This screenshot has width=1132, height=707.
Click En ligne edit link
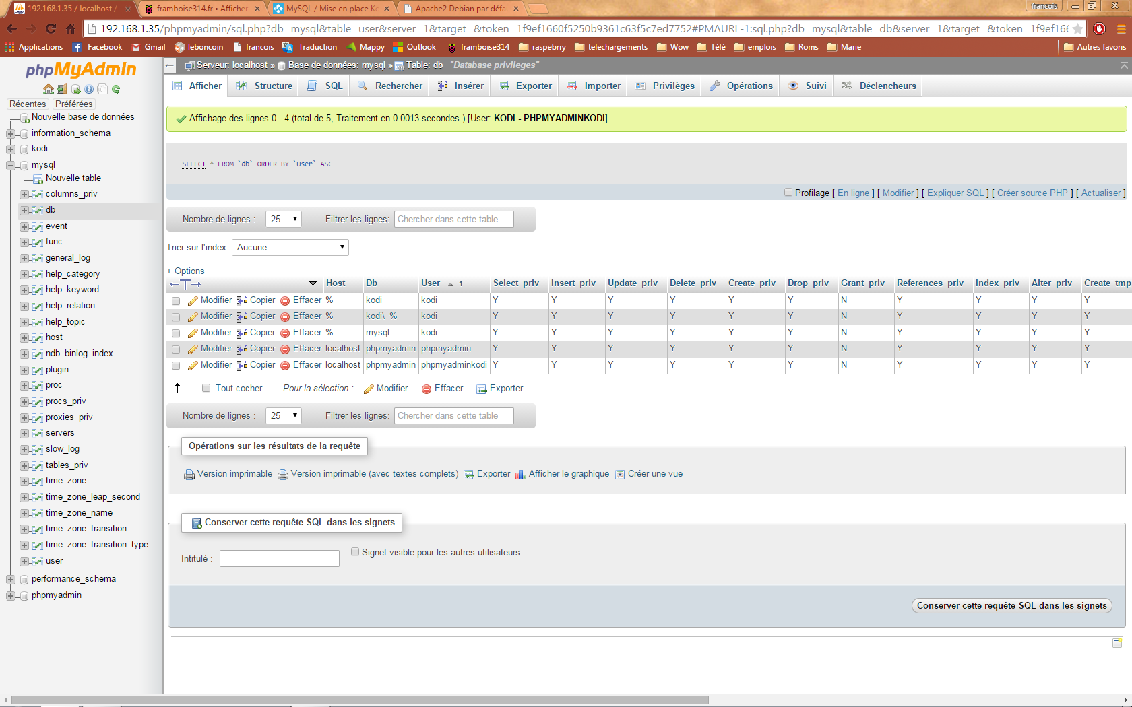[x=854, y=193]
